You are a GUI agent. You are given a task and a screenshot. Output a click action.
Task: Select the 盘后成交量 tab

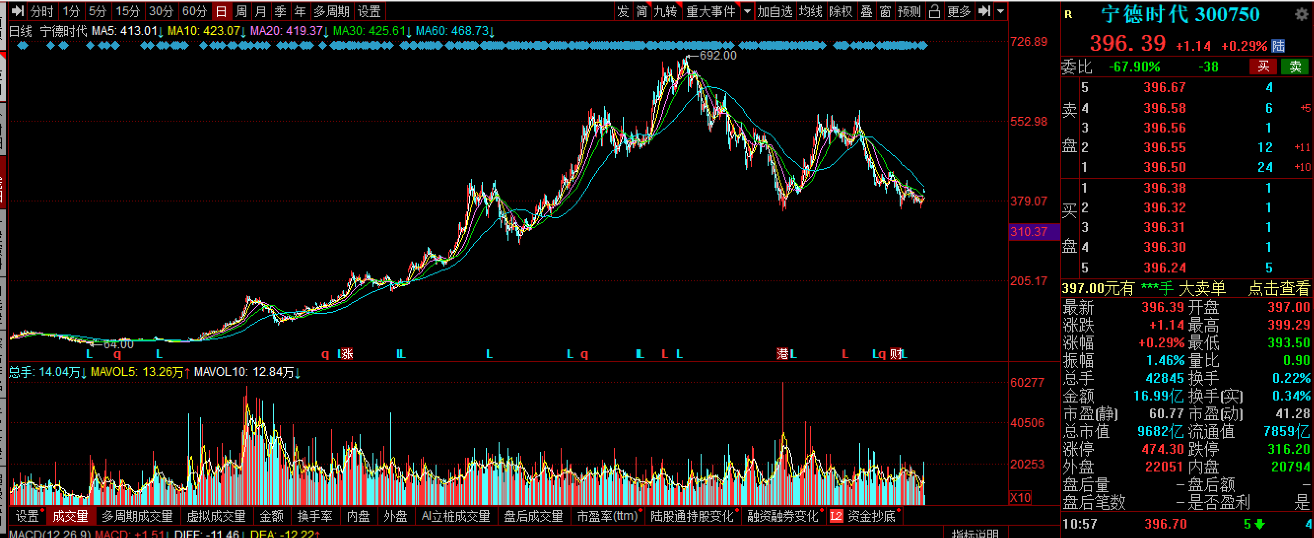coord(533,516)
